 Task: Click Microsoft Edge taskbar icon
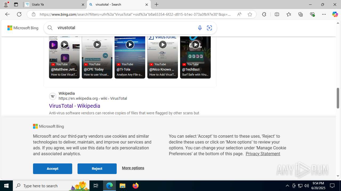pyautogui.click(x=109, y=186)
